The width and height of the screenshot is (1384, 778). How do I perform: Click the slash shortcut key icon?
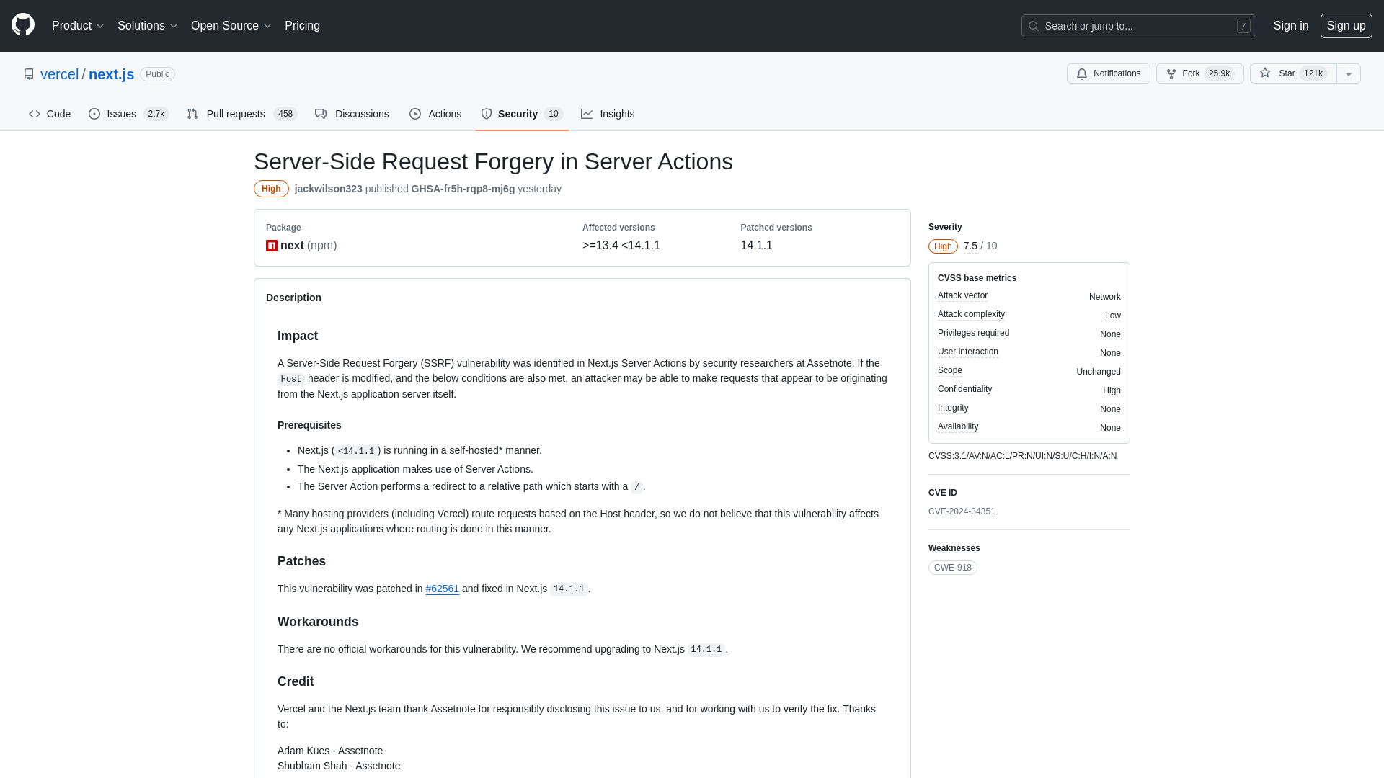[x=1243, y=26]
